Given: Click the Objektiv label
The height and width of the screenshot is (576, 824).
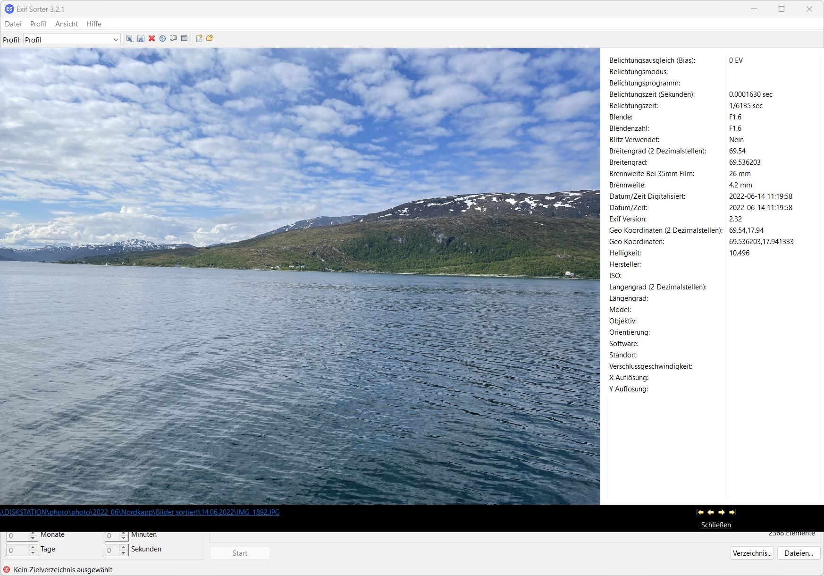Looking at the screenshot, I should 623,321.
